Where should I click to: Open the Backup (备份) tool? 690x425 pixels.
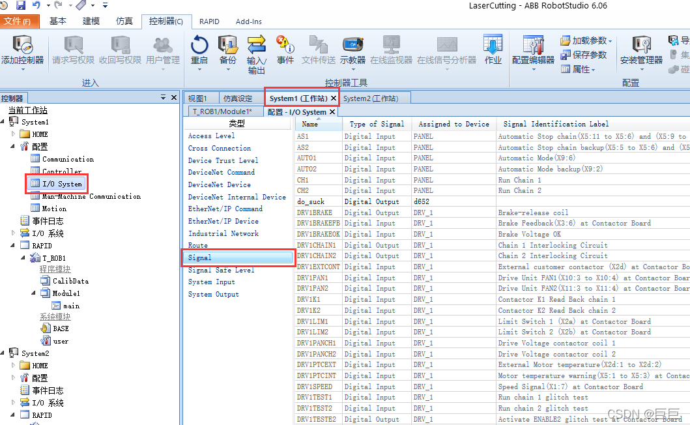(228, 45)
